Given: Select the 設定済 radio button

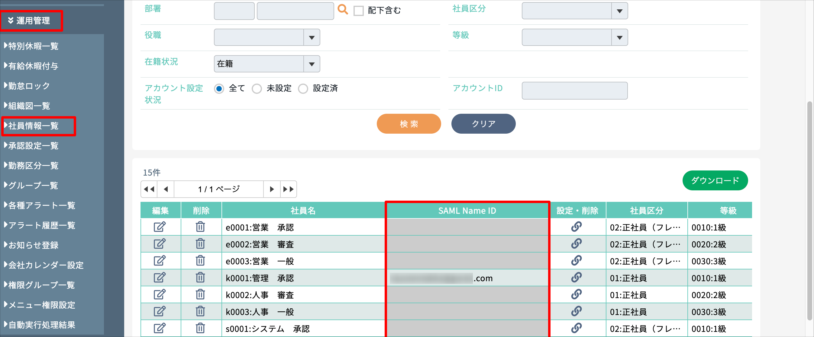Looking at the screenshot, I should click(303, 89).
